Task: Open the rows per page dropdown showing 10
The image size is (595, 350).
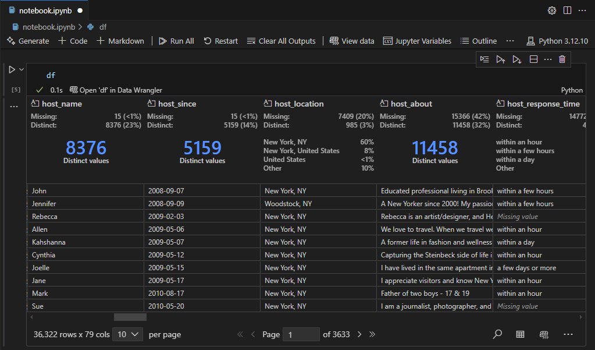Action: [x=127, y=334]
